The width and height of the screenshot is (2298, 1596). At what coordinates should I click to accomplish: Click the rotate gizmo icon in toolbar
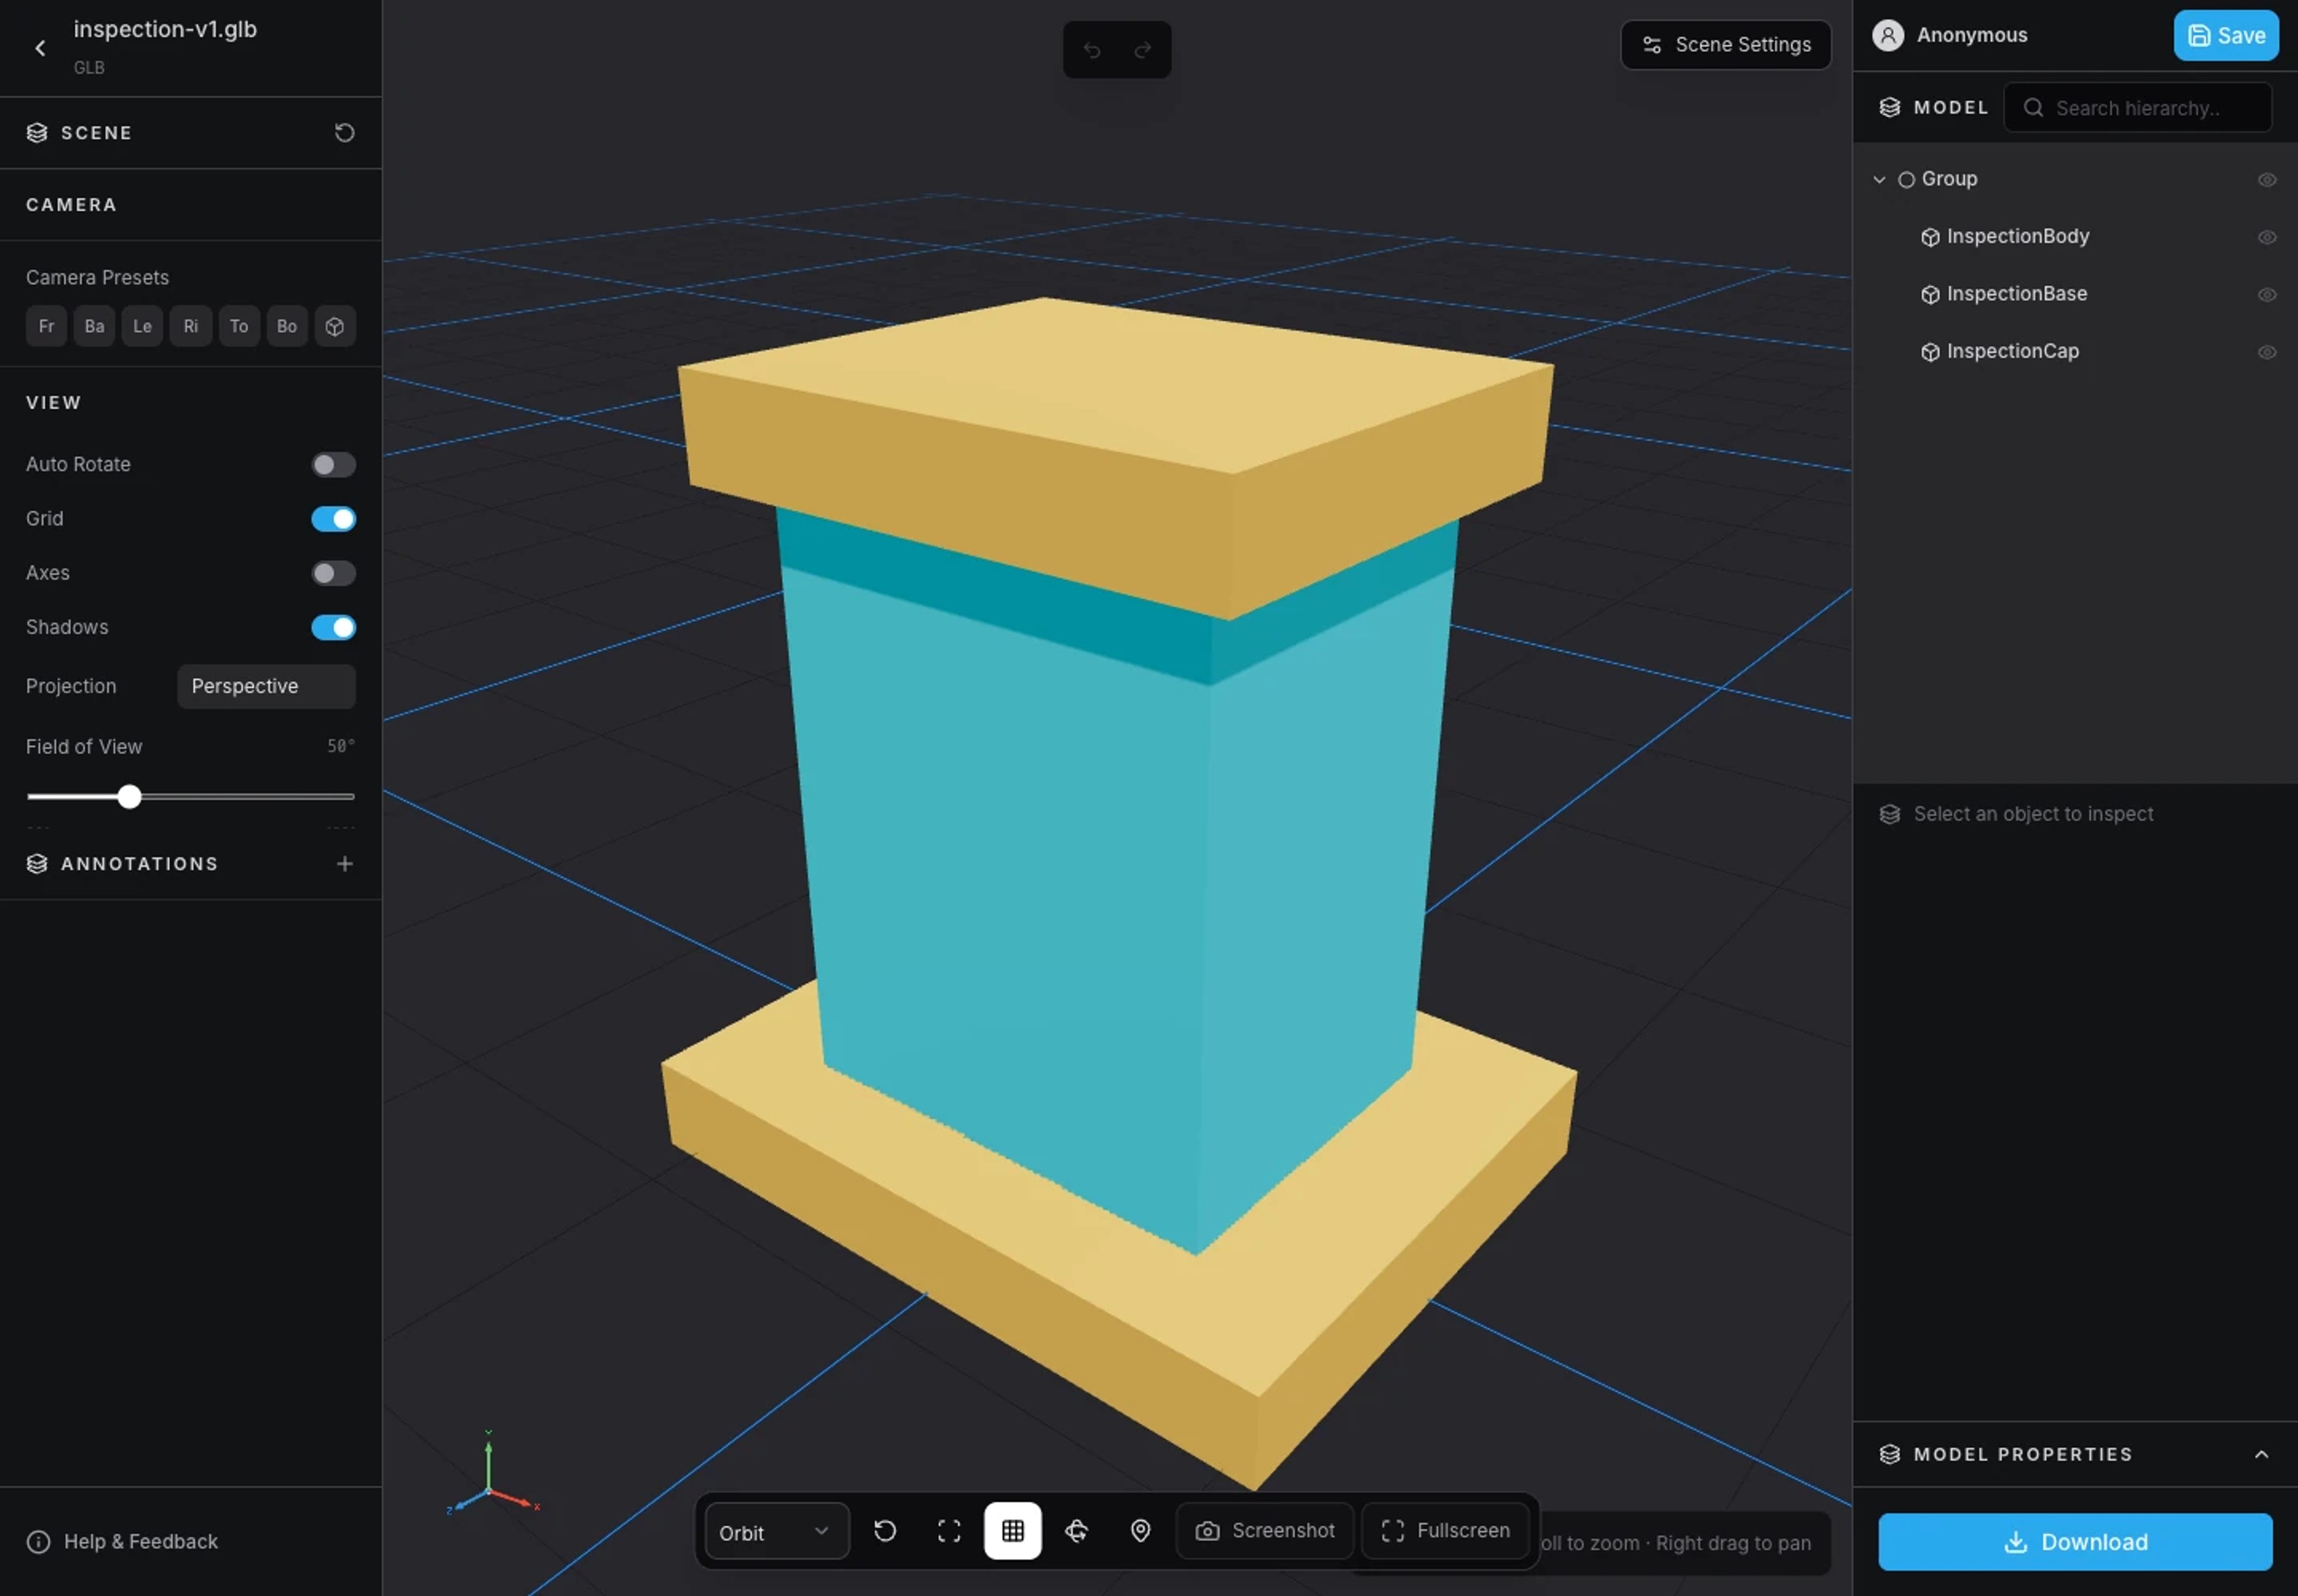(1076, 1531)
